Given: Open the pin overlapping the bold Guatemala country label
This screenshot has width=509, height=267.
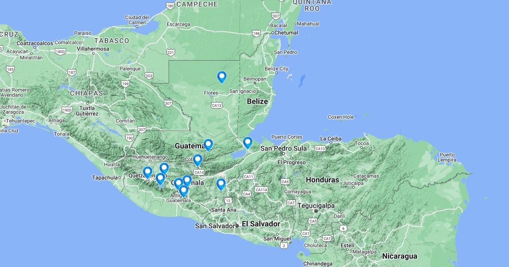Looking at the screenshot, I should [x=208, y=145].
